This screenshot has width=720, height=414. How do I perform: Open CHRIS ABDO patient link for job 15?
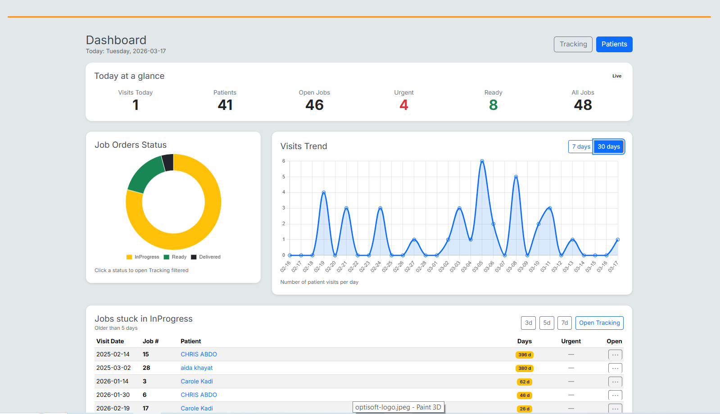click(199, 355)
